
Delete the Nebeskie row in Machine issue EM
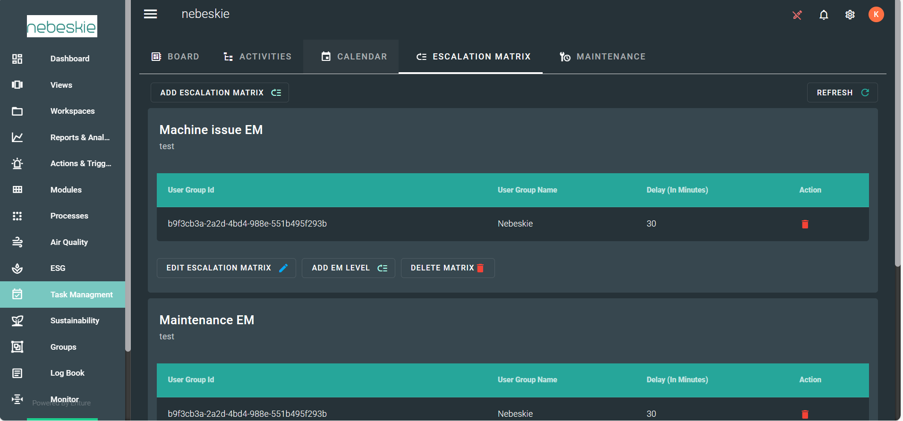click(805, 224)
